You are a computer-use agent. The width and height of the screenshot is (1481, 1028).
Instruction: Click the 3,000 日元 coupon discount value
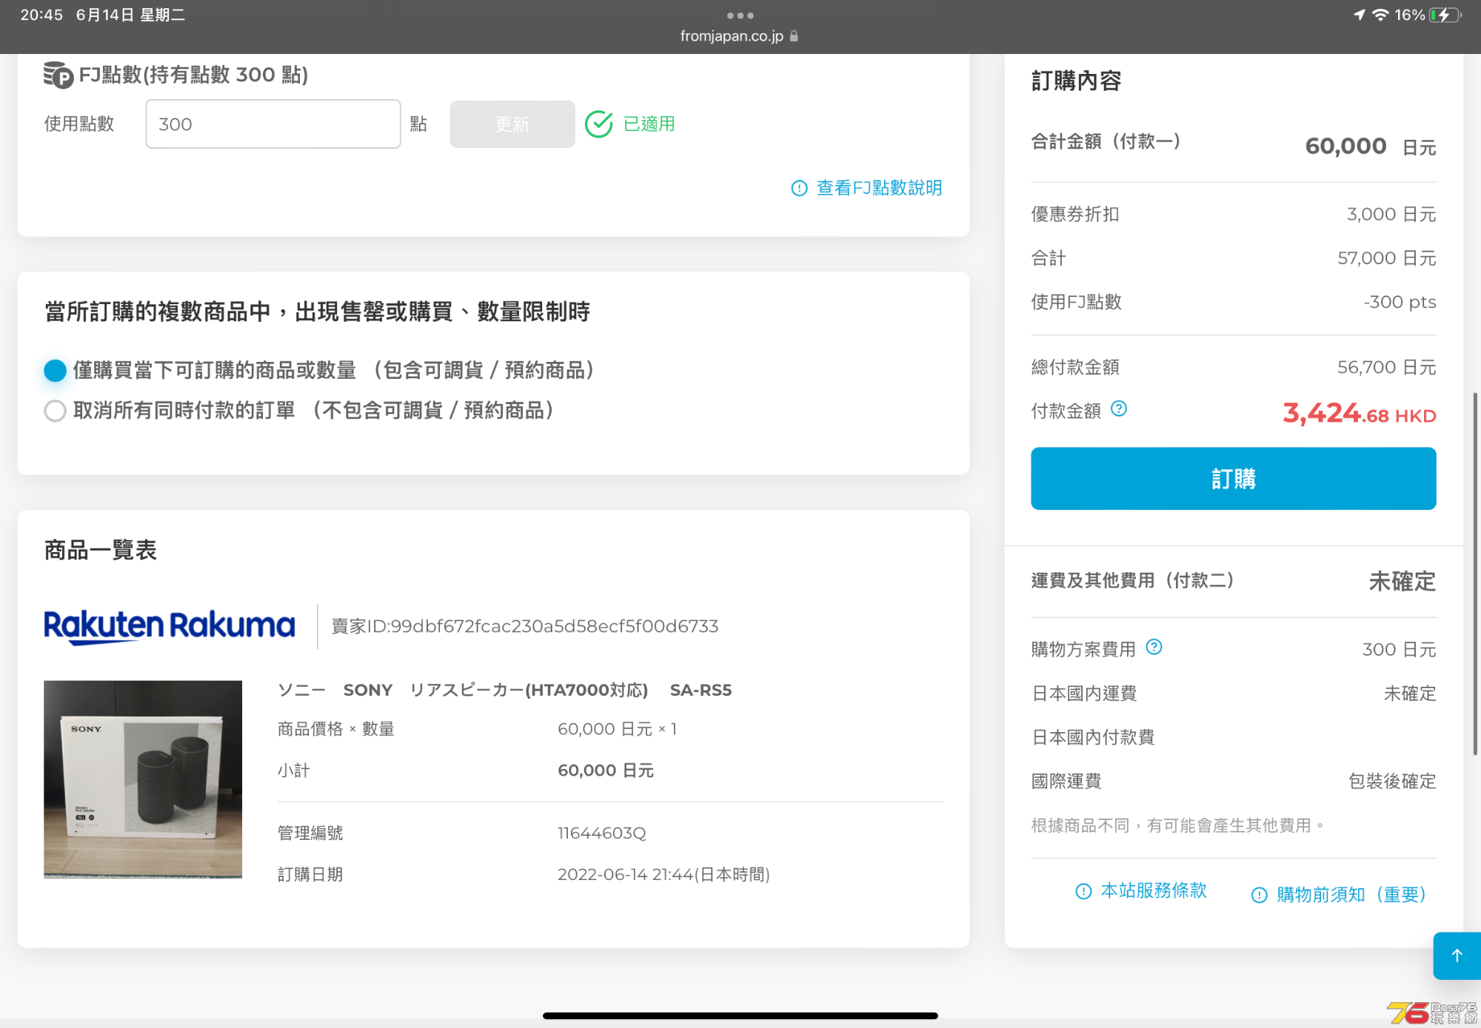tap(1391, 215)
